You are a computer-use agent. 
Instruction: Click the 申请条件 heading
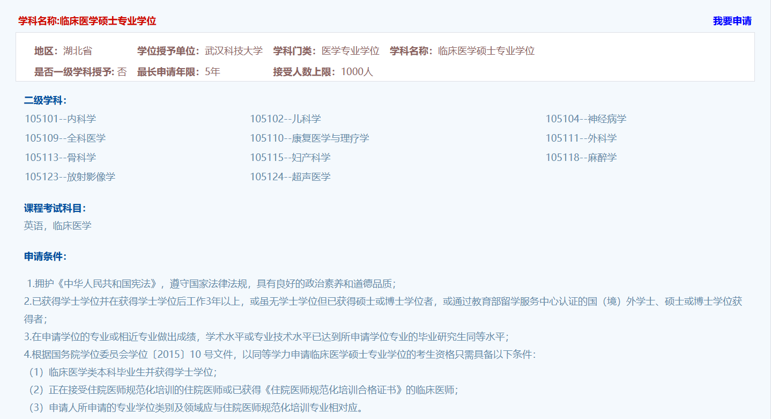[46, 256]
